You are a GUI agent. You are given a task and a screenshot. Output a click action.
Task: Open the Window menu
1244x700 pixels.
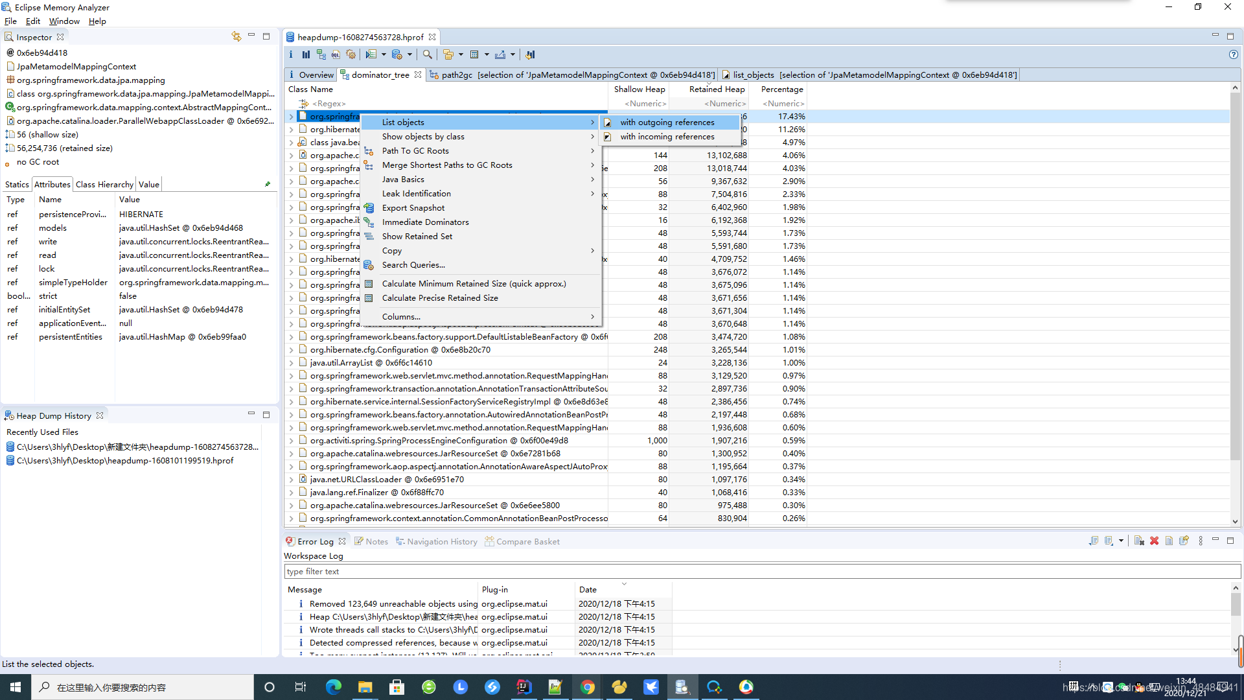(64, 21)
